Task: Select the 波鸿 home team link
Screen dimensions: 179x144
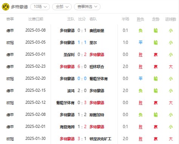Action: point(71,91)
